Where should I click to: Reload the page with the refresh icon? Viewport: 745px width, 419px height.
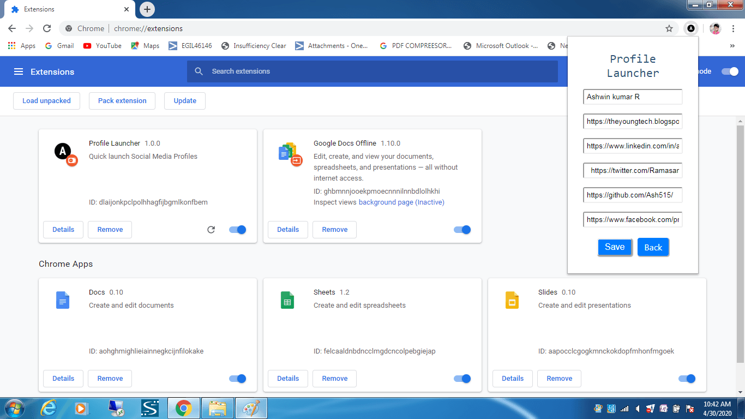pos(47,28)
